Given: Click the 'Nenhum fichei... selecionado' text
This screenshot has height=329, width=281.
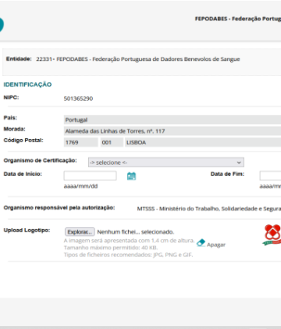Looking at the screenshot, I should pos(136,232).
